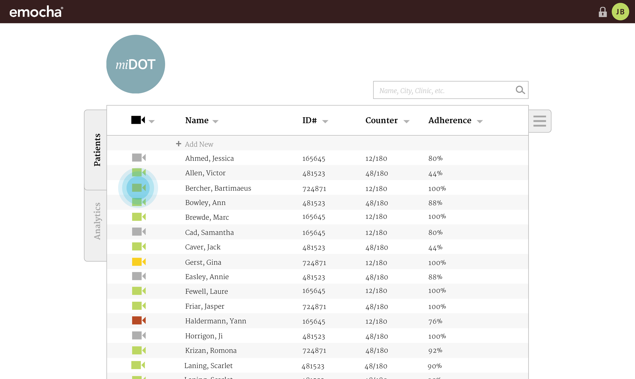The height and width of the screenshot is (379, 635).
Task: Click the search magnifier icon
Action: pos(520,90)
